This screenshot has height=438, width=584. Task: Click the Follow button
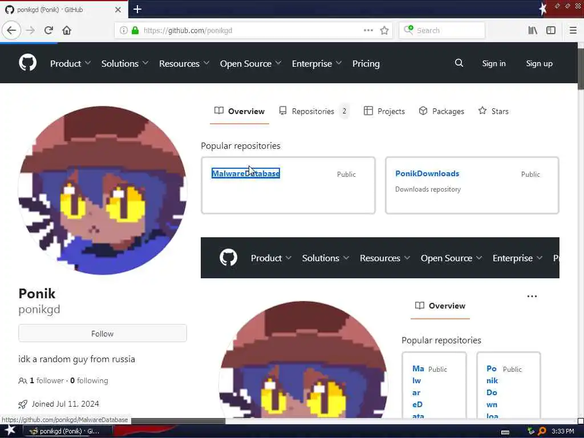(x=103, y=333)
